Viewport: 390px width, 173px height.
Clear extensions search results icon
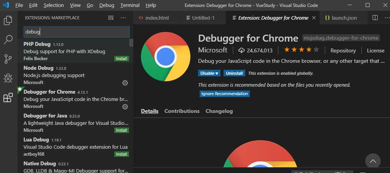pos(111,18)
